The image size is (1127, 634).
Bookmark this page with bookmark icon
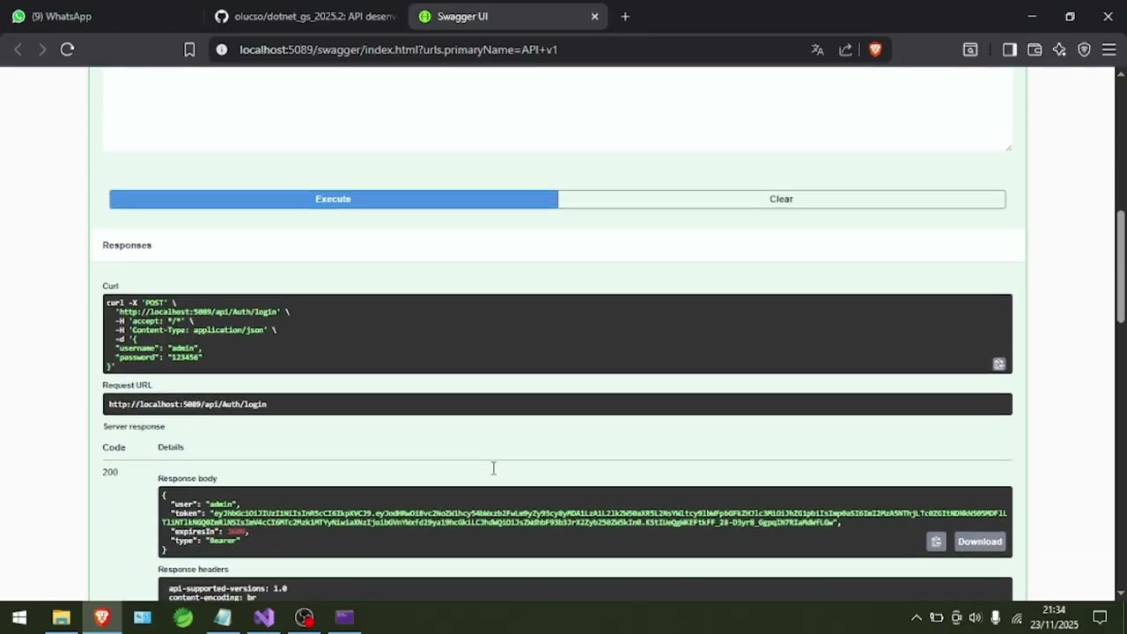click(x=189, y=50)
